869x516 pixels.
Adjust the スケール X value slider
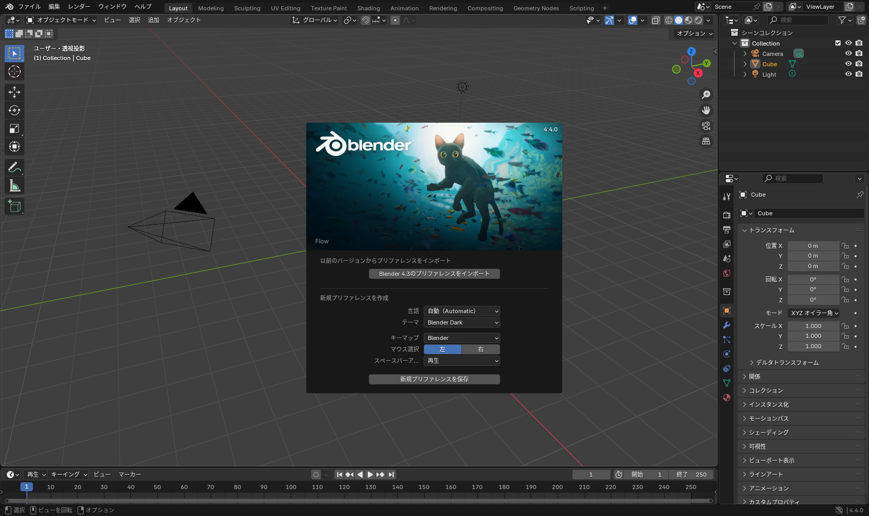[x=814, y=326]
